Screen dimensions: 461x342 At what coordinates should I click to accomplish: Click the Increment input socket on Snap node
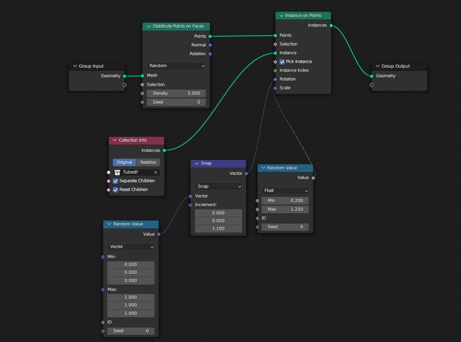tap(190, 205)
